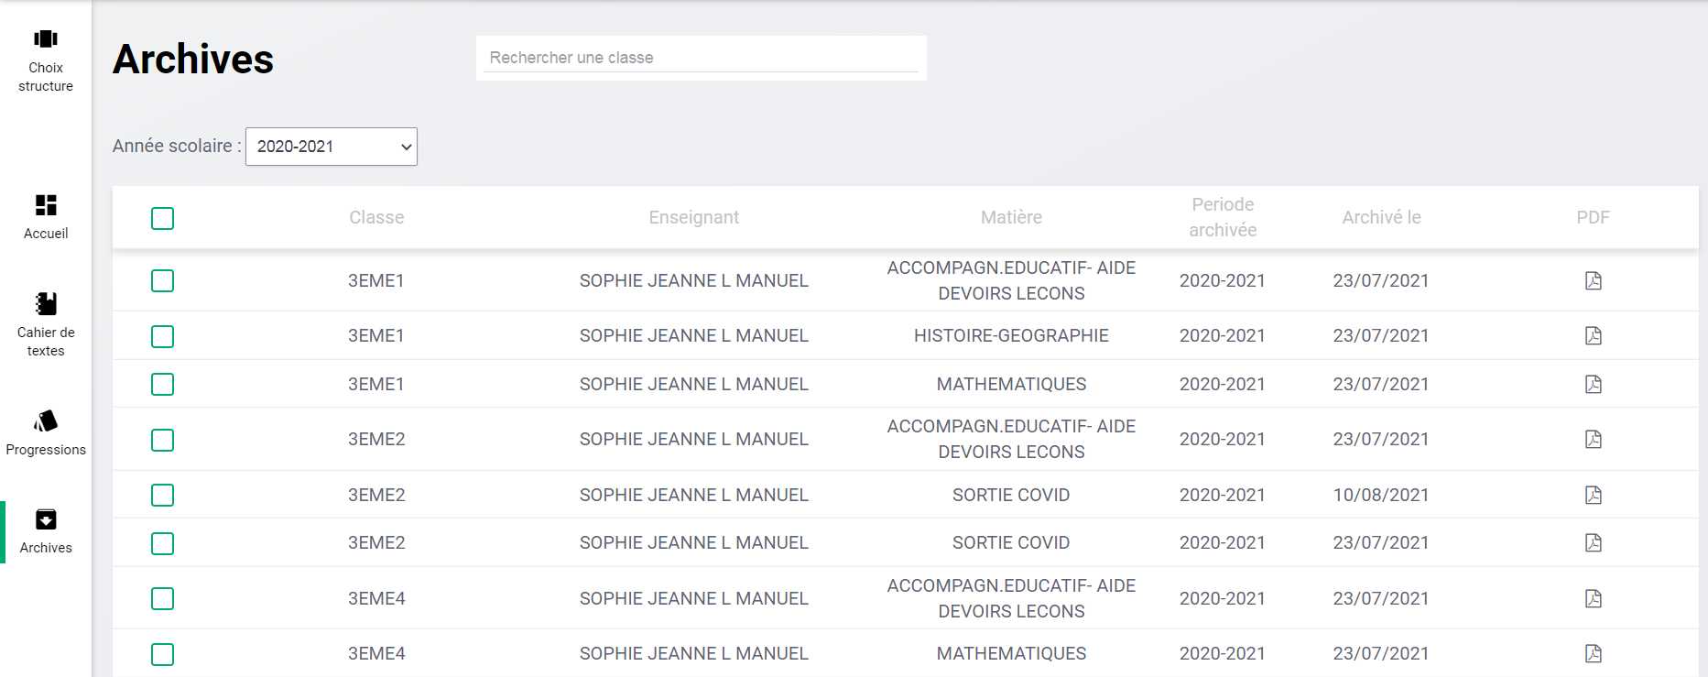
Task: Open PDF for 3EME2 ACCOMPAGN.EDUCATIF row
Action: 1594,439
